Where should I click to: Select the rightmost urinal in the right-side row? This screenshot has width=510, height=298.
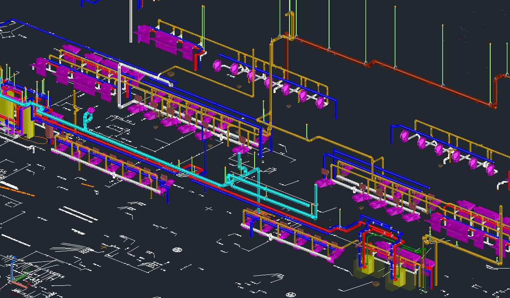[x=490, y=169]
